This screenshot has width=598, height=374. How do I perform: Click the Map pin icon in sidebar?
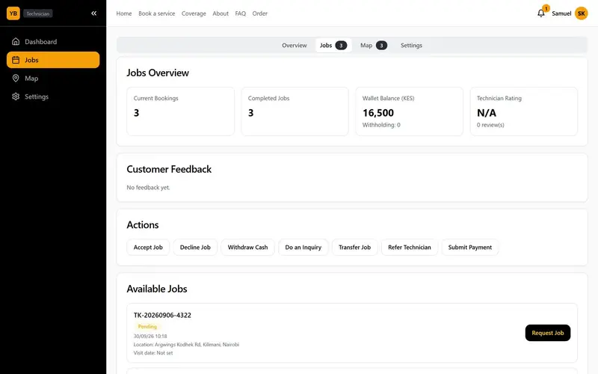coord(16,79)
